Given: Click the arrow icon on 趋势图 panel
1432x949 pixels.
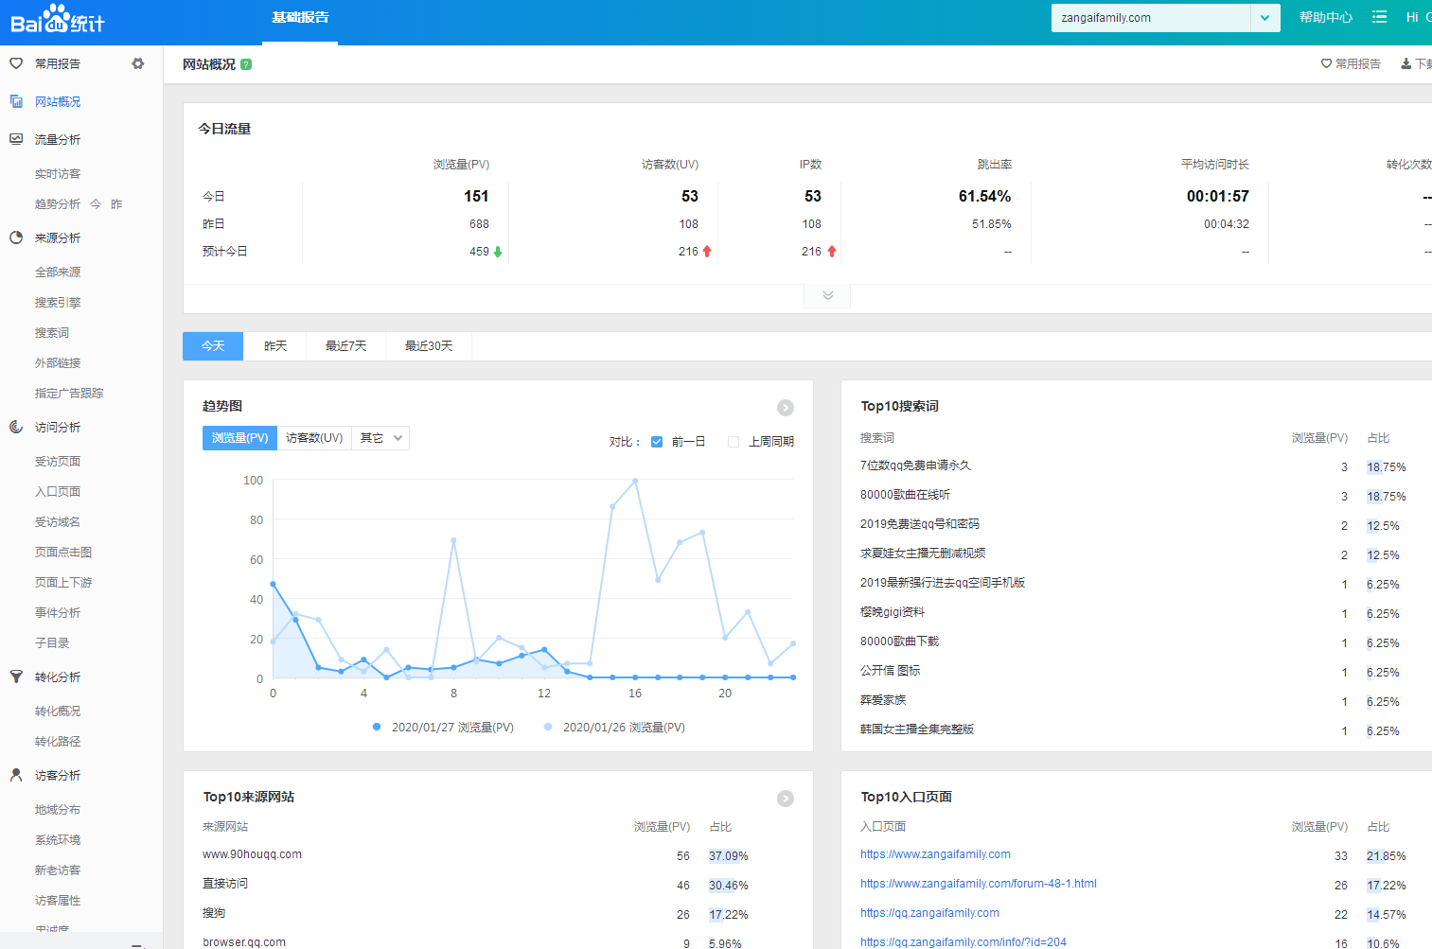Looking at the screenshot, I should [786, 408].
